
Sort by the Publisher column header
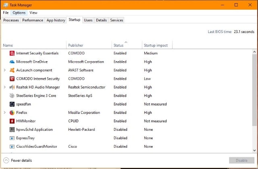[89, 45]
